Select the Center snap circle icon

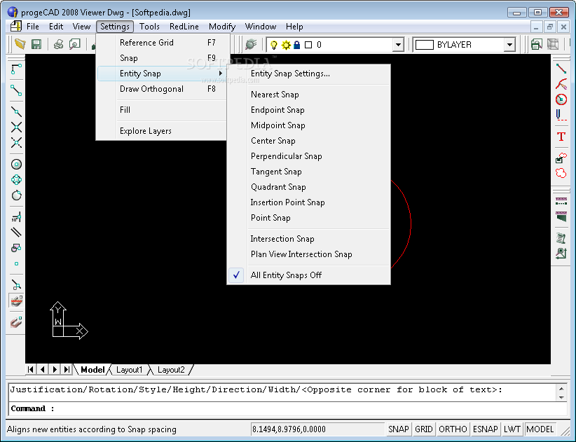(16, 164)
